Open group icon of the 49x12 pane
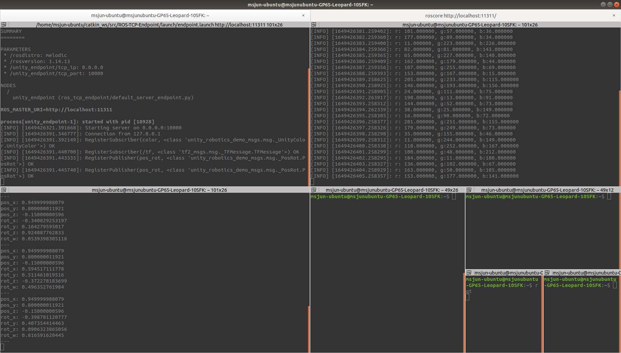The width and height of the screenshot is (621, 353). (x=469, y=190)
